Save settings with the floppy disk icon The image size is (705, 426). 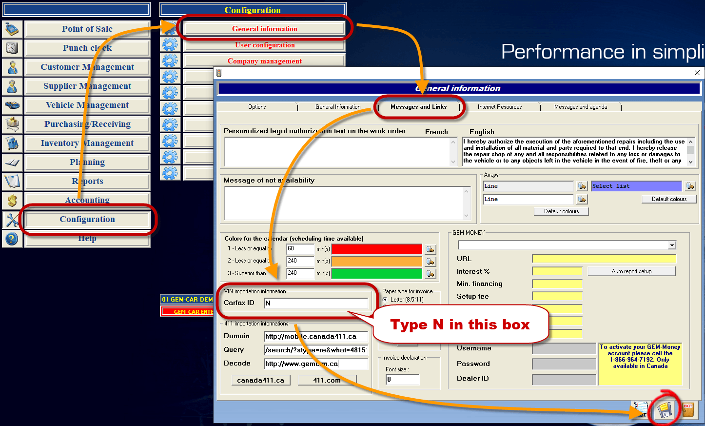pyautogui.click(x=665, y=410)
